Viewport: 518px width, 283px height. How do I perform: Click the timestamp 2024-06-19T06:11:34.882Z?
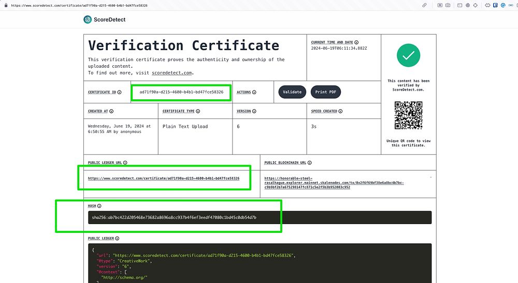coord(339,48)
